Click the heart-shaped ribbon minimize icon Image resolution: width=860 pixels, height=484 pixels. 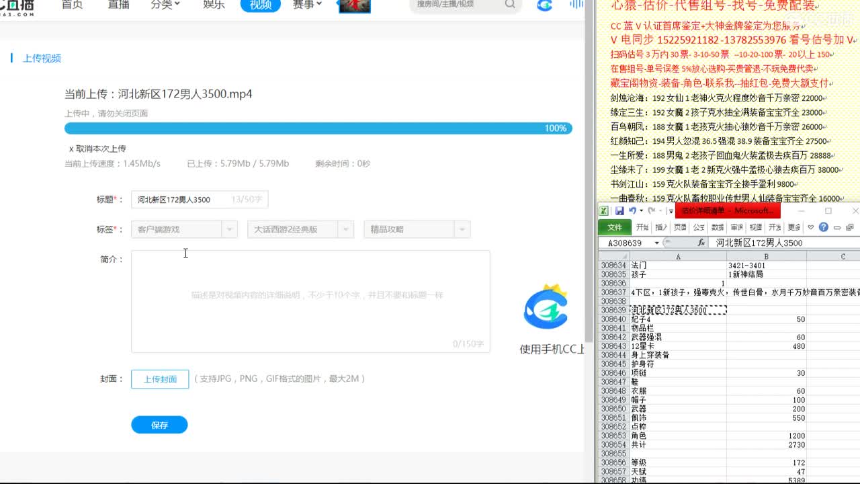[x=811, y=227]
